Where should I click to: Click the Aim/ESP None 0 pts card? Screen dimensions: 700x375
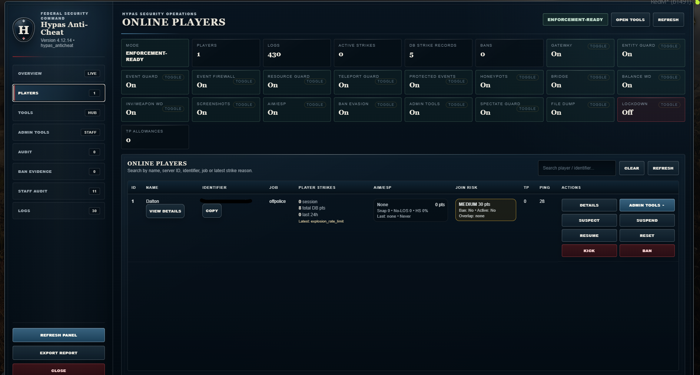411,210
